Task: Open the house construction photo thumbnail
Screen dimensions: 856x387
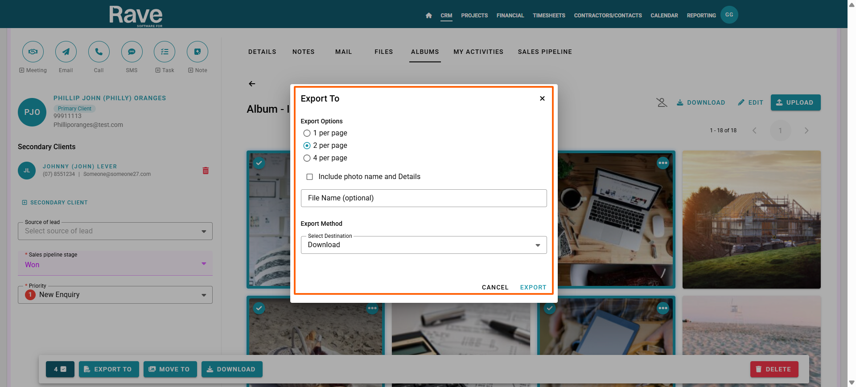Action: coord(751,220)
